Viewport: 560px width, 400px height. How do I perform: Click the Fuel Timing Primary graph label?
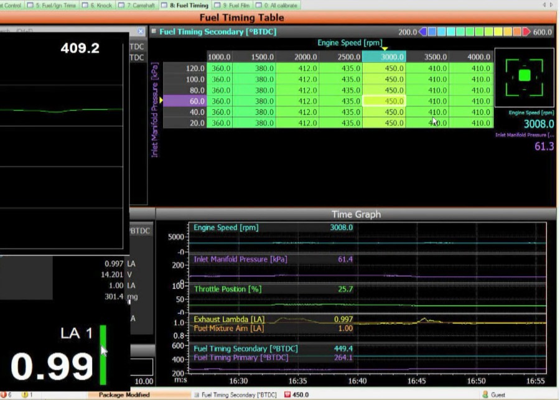pos(241,358)
